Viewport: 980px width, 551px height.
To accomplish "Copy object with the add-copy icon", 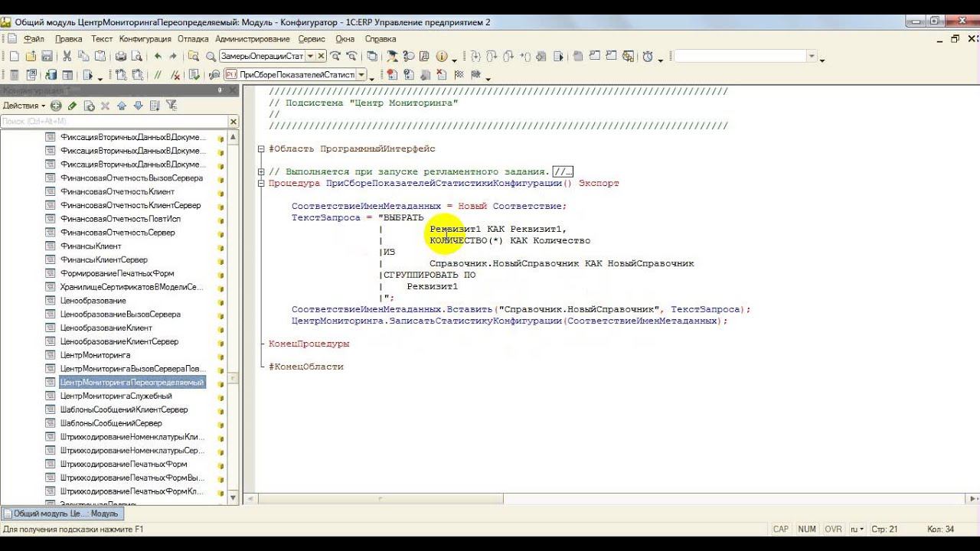I will pyautogui.click(x=90, y=106).
